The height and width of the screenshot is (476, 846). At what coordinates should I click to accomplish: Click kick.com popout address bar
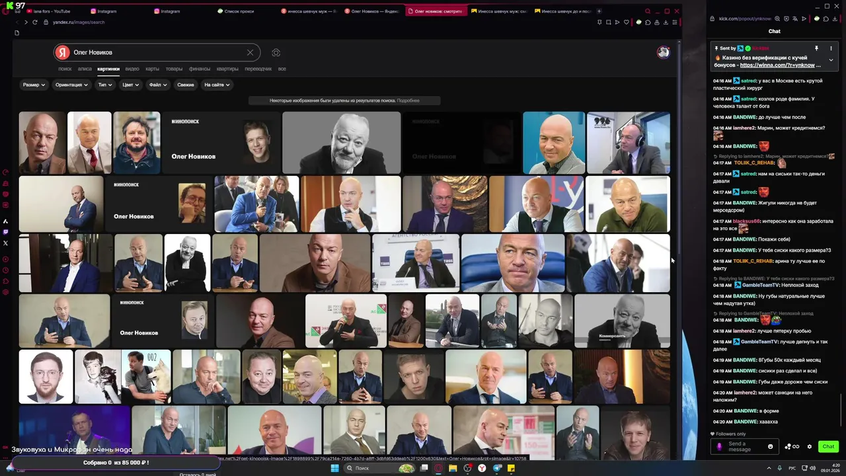click(744, 19)
